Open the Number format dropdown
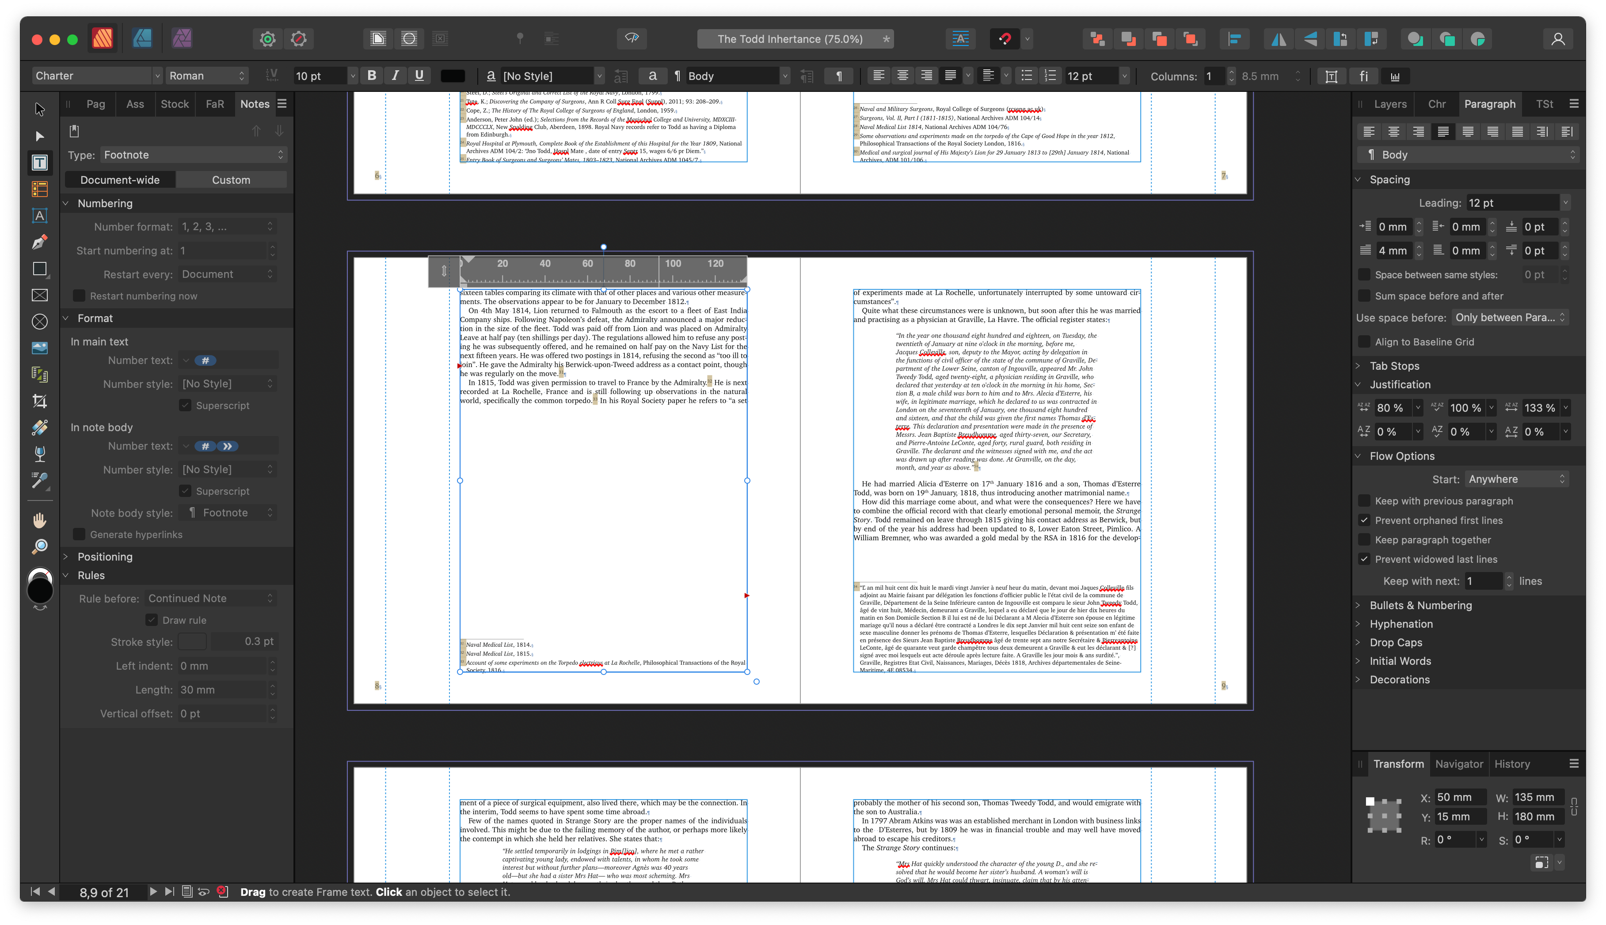Viewport: 1606px width, 925px height. (x=227, y=227)
